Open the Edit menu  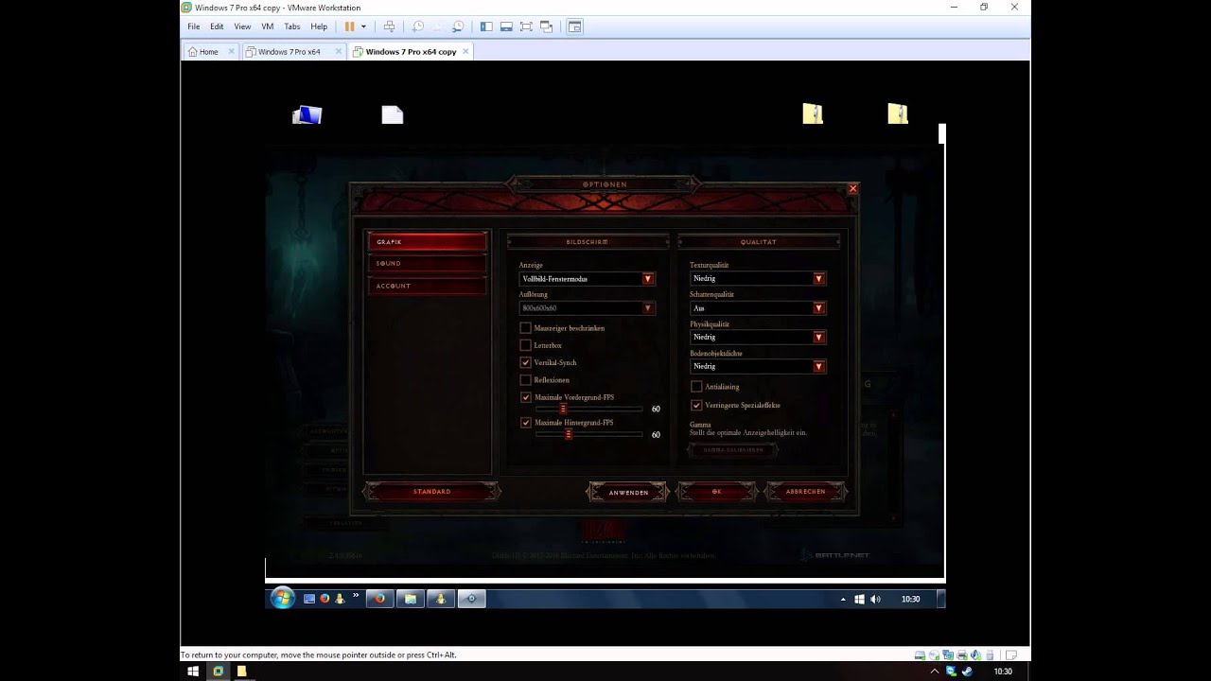click(217, 26)
